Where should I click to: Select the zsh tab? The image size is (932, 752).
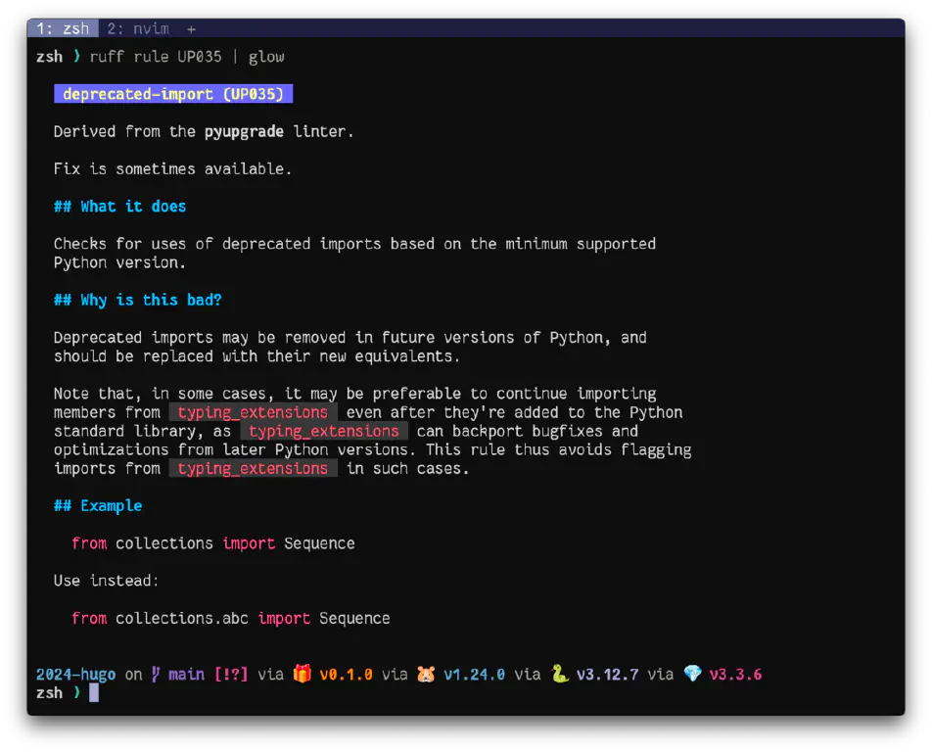(64, 28)
